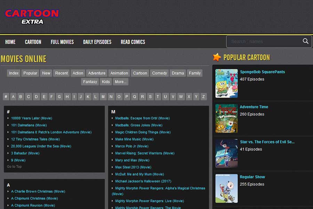313x209 pixels.
Task: Open A Chipmunk Reunion (Movie)
Action: [x=33, y=206]
